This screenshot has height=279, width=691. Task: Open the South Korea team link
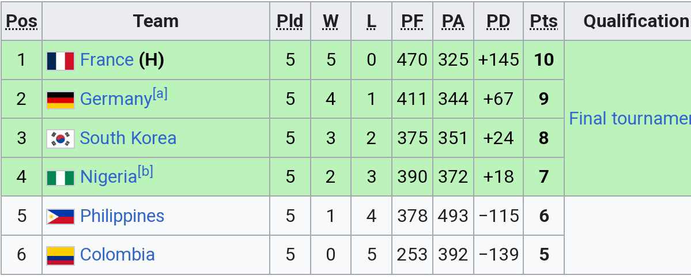[x=128, y=138]
